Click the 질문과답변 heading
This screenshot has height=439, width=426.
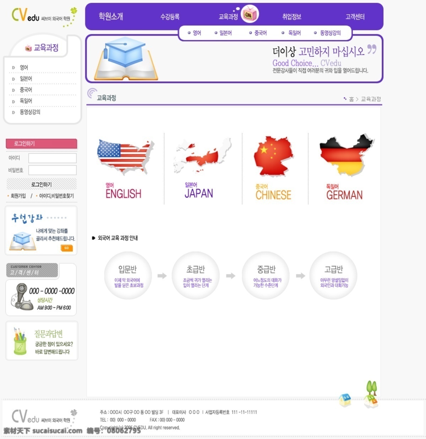(49, 334)
